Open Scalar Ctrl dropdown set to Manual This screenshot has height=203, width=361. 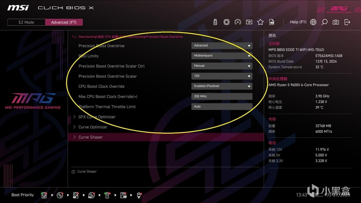222,66
